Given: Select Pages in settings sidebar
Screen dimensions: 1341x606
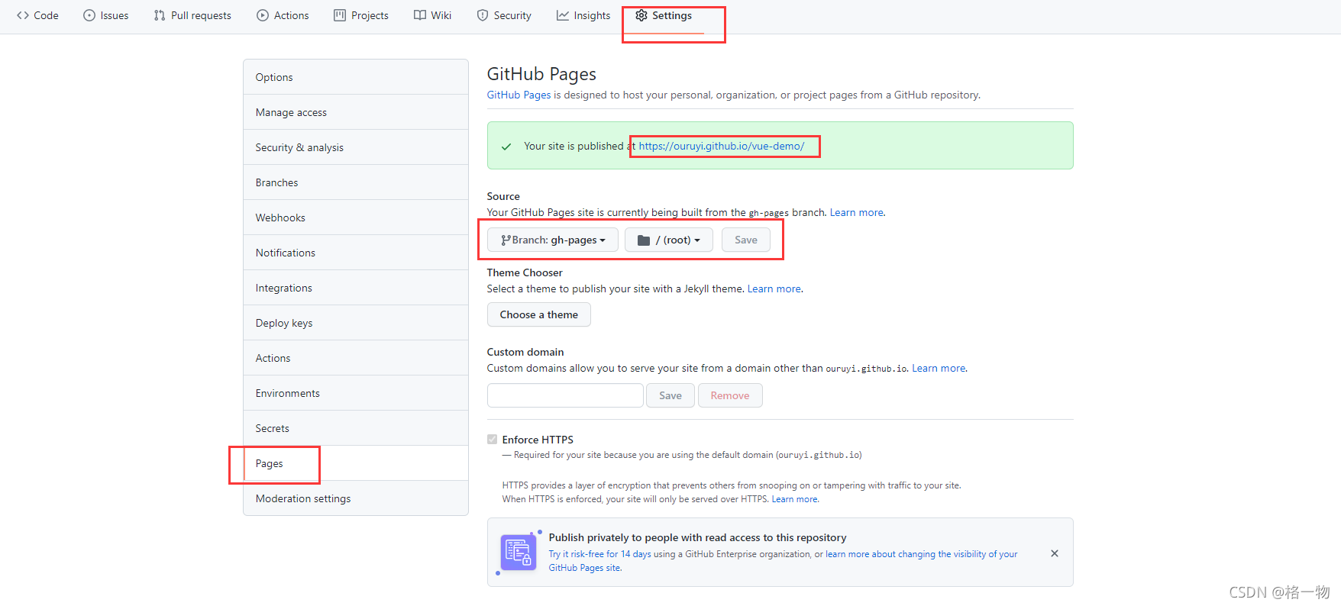Looking at the screenshot, I should click(356, 463).
